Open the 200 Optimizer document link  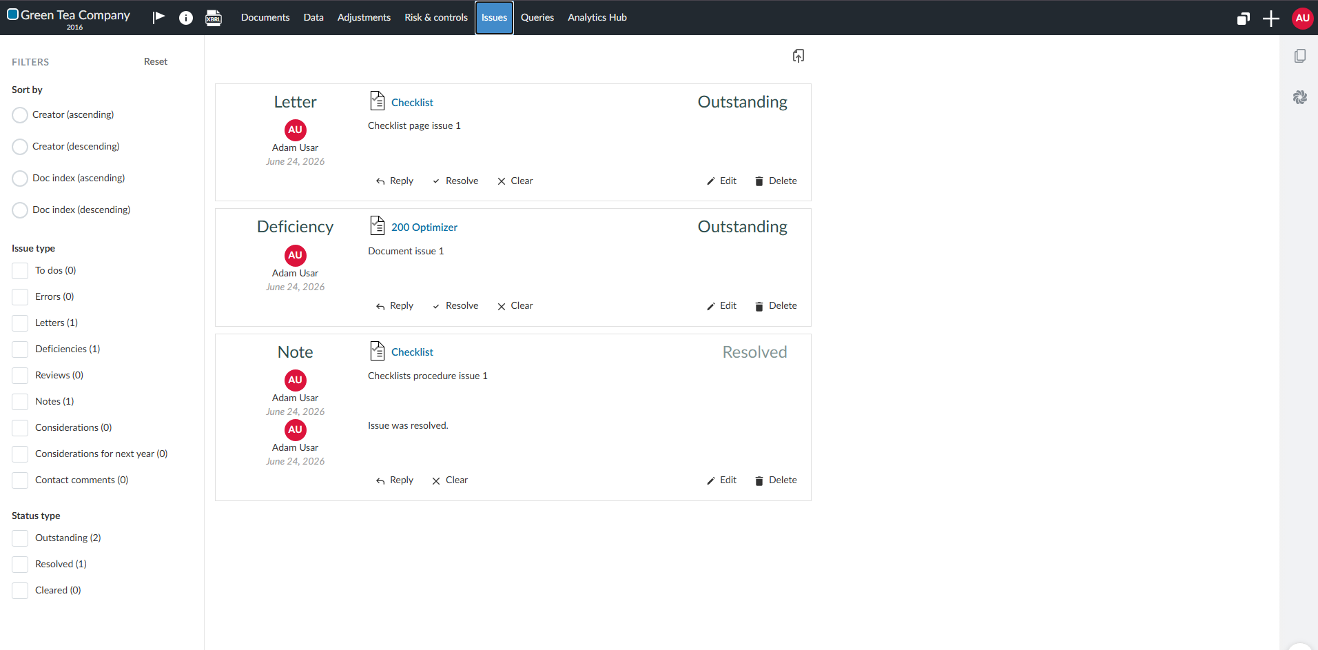(424, 227)
